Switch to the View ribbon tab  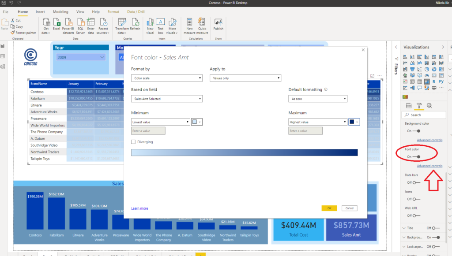[80, 12]
